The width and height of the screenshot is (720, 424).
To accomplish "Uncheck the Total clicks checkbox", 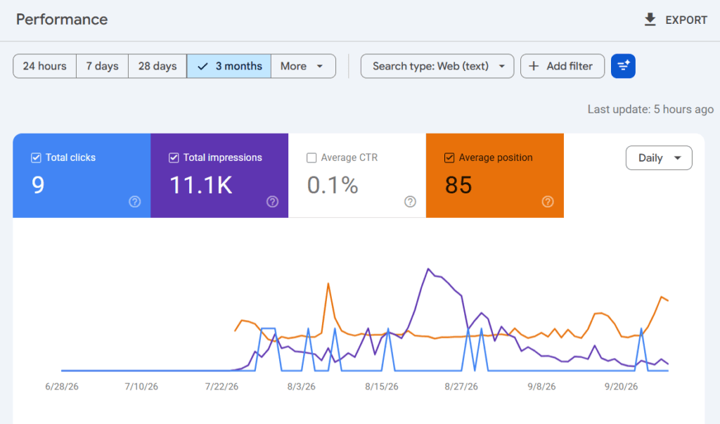I will 36,158.
